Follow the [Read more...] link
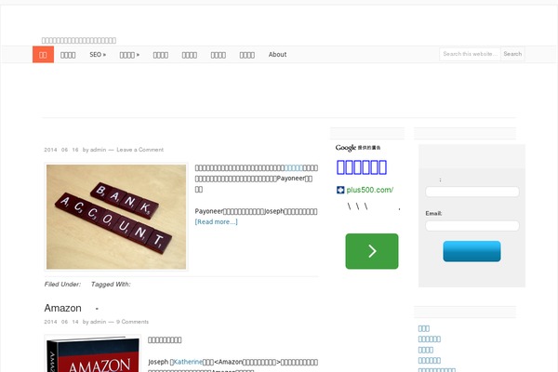The width and height of the screenshot is (558, 372). click(x=216, y=221)
